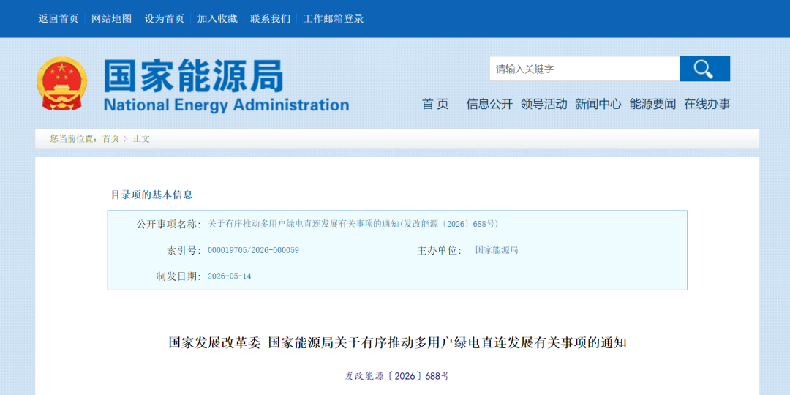This screenshot has width=790, height=395.
Task: Click 首页 in the breadcrumb path
Action: (111, 138)
